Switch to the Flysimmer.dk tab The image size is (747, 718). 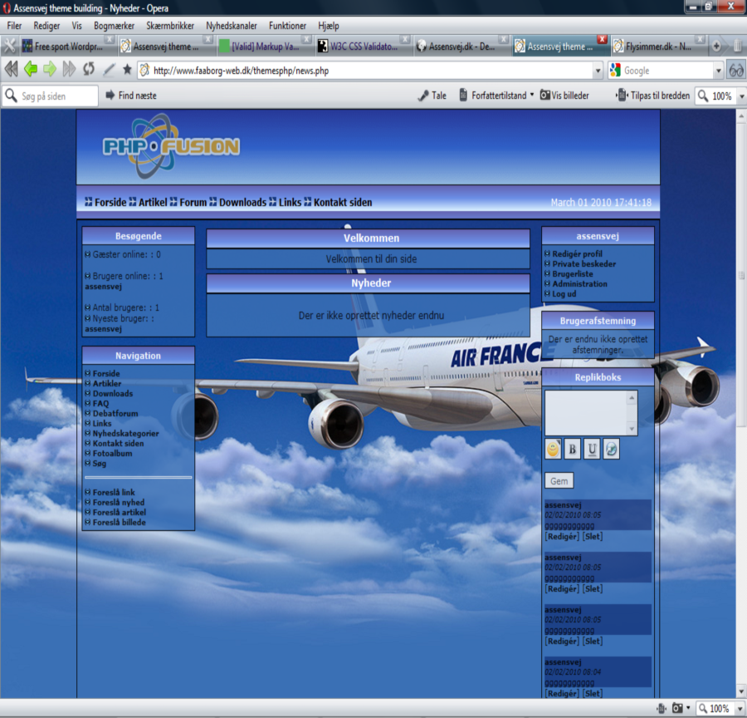pyautogui.click(x=658, y=47)
